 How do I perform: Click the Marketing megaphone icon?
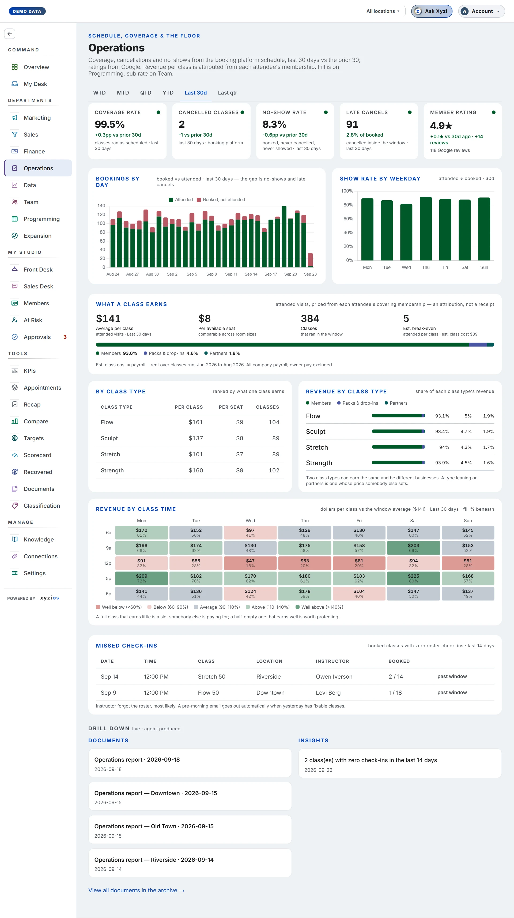click(15, 118)
